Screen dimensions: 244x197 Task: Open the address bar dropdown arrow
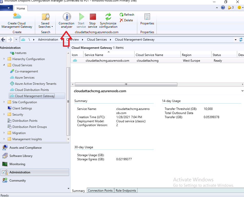coord(236,40)
